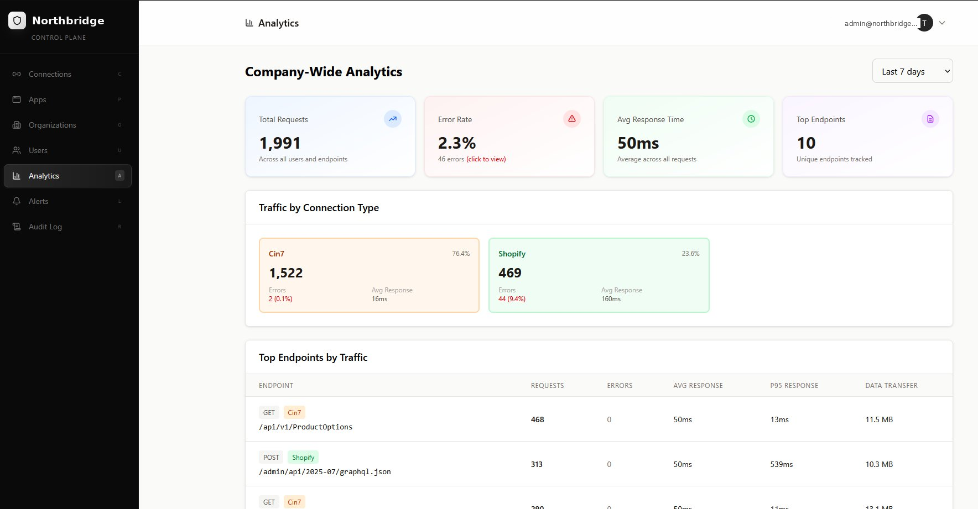978x509 pixels.
Task: Open the Top Endpoints stat card
Action: 868,137
